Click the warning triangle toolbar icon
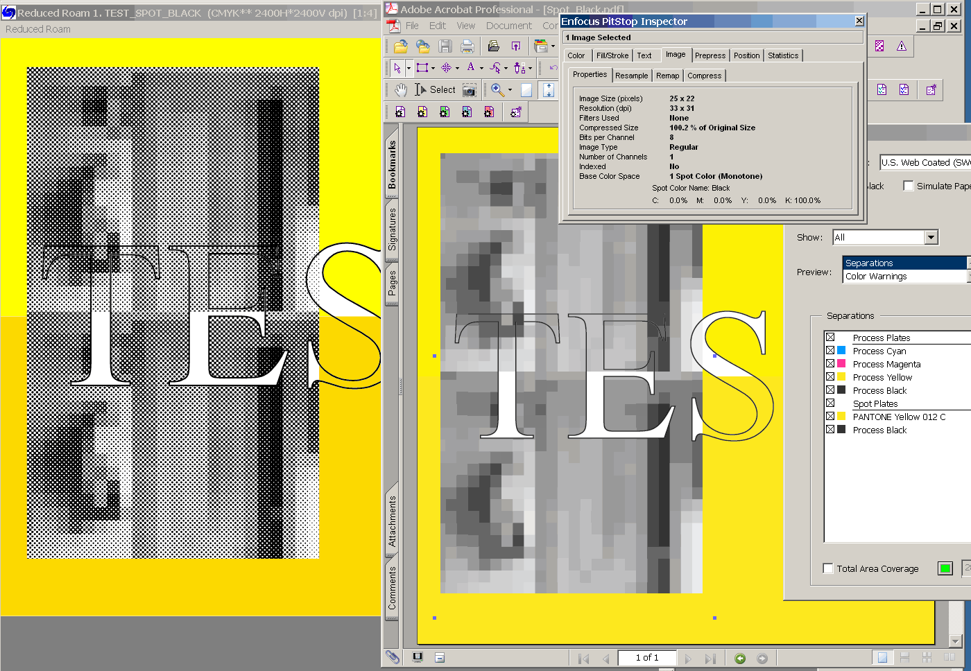 [902, 46]
